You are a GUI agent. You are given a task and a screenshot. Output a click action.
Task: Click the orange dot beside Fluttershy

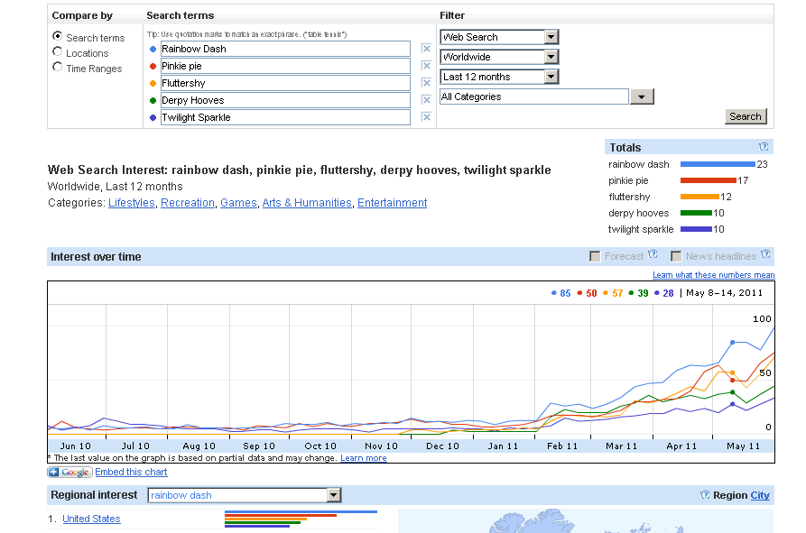pos(153,83)
